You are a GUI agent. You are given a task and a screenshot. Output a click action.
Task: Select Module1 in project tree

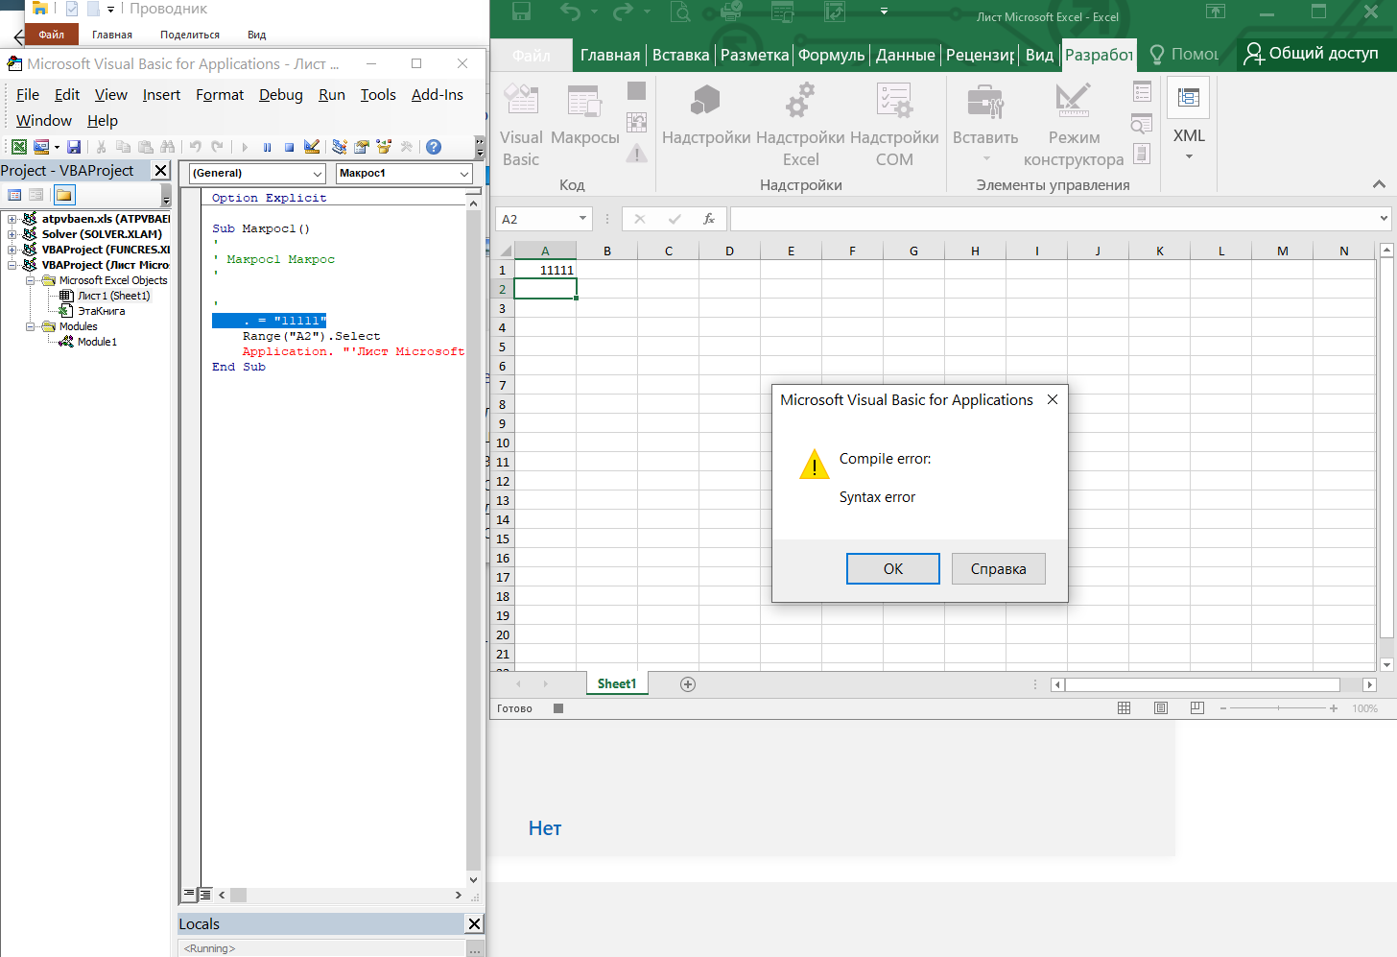coord(97,342)
